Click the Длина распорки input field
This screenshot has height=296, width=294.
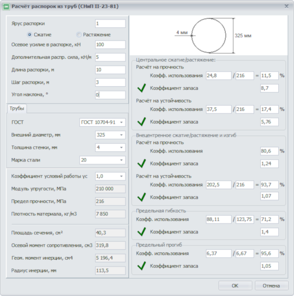pyautogui.click(x=110, y=70)
